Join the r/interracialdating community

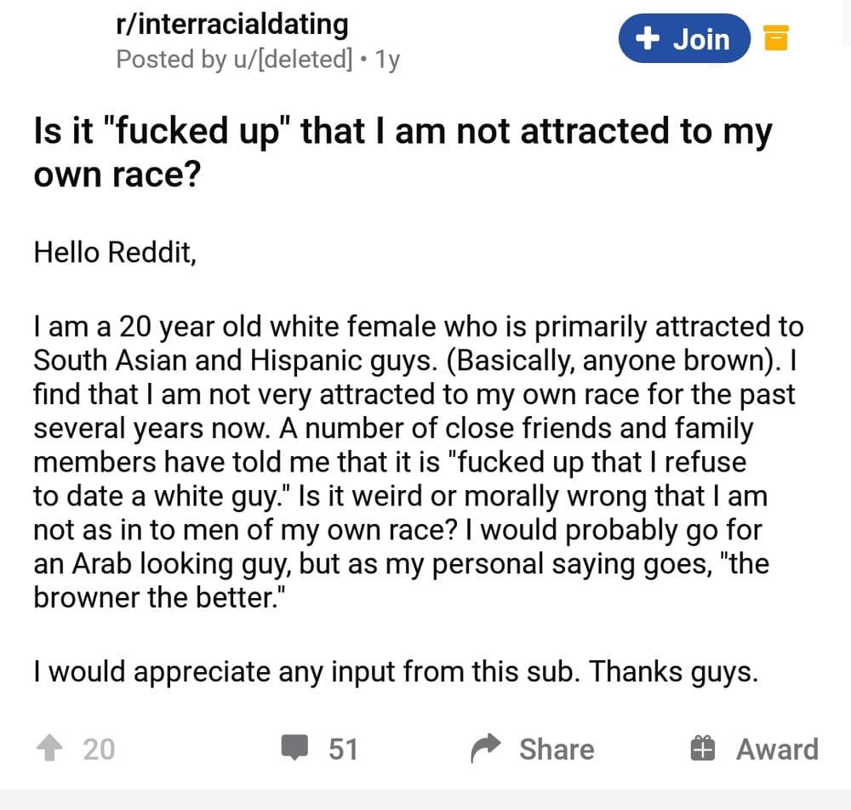(684, 38)
